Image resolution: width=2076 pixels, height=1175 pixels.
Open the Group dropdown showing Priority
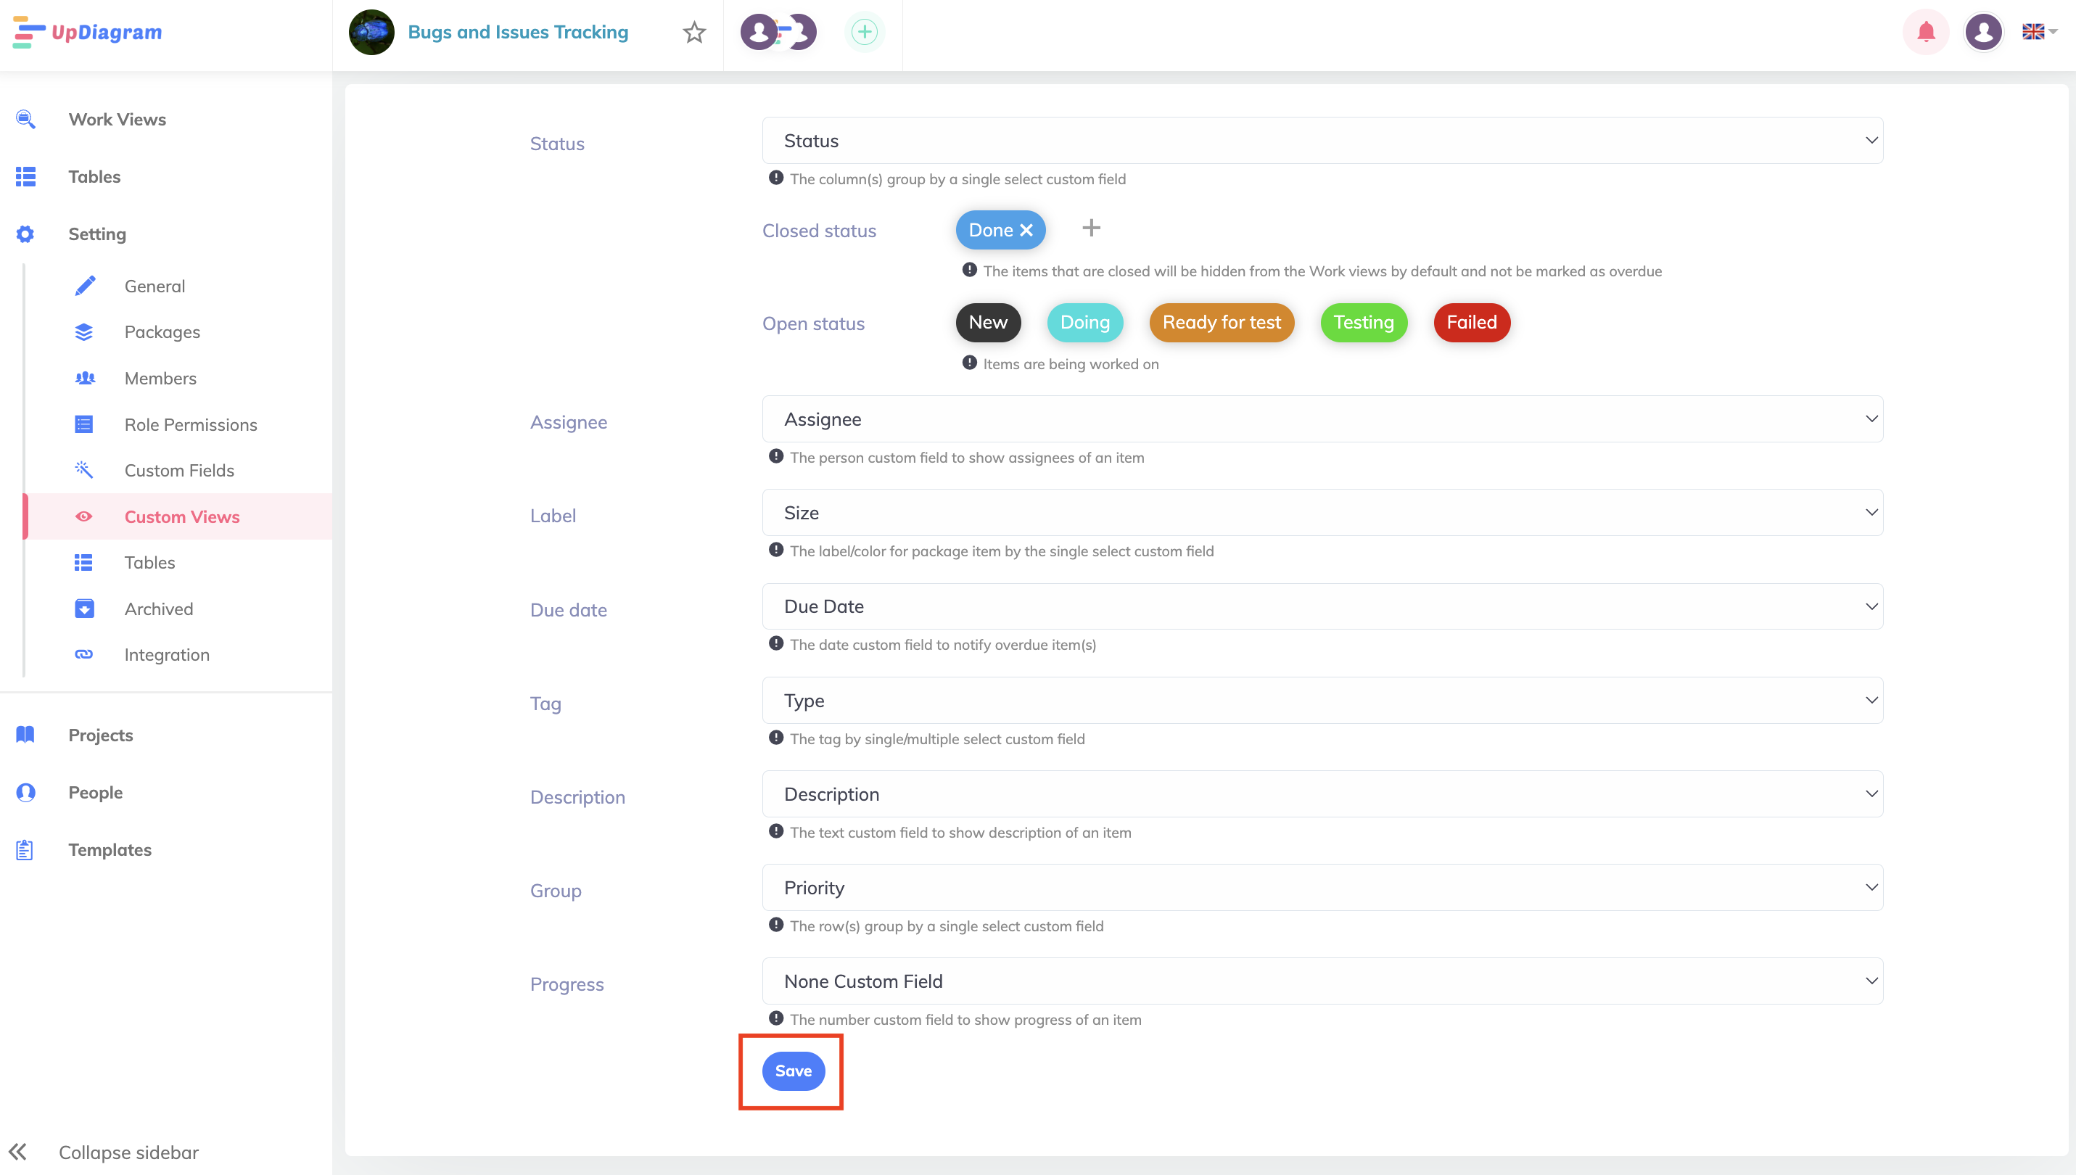click(x=1322, y=888)
